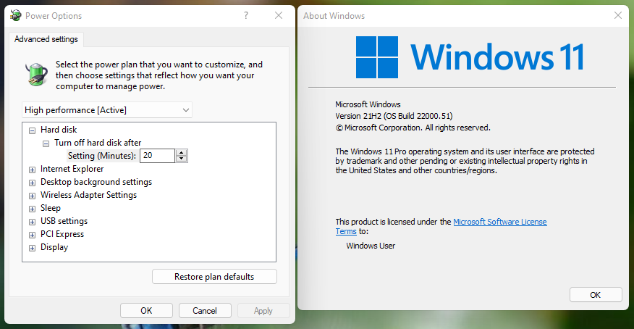634x329 pixels.
Task: Click Restore plan defaults button
Action: point(214,276)
